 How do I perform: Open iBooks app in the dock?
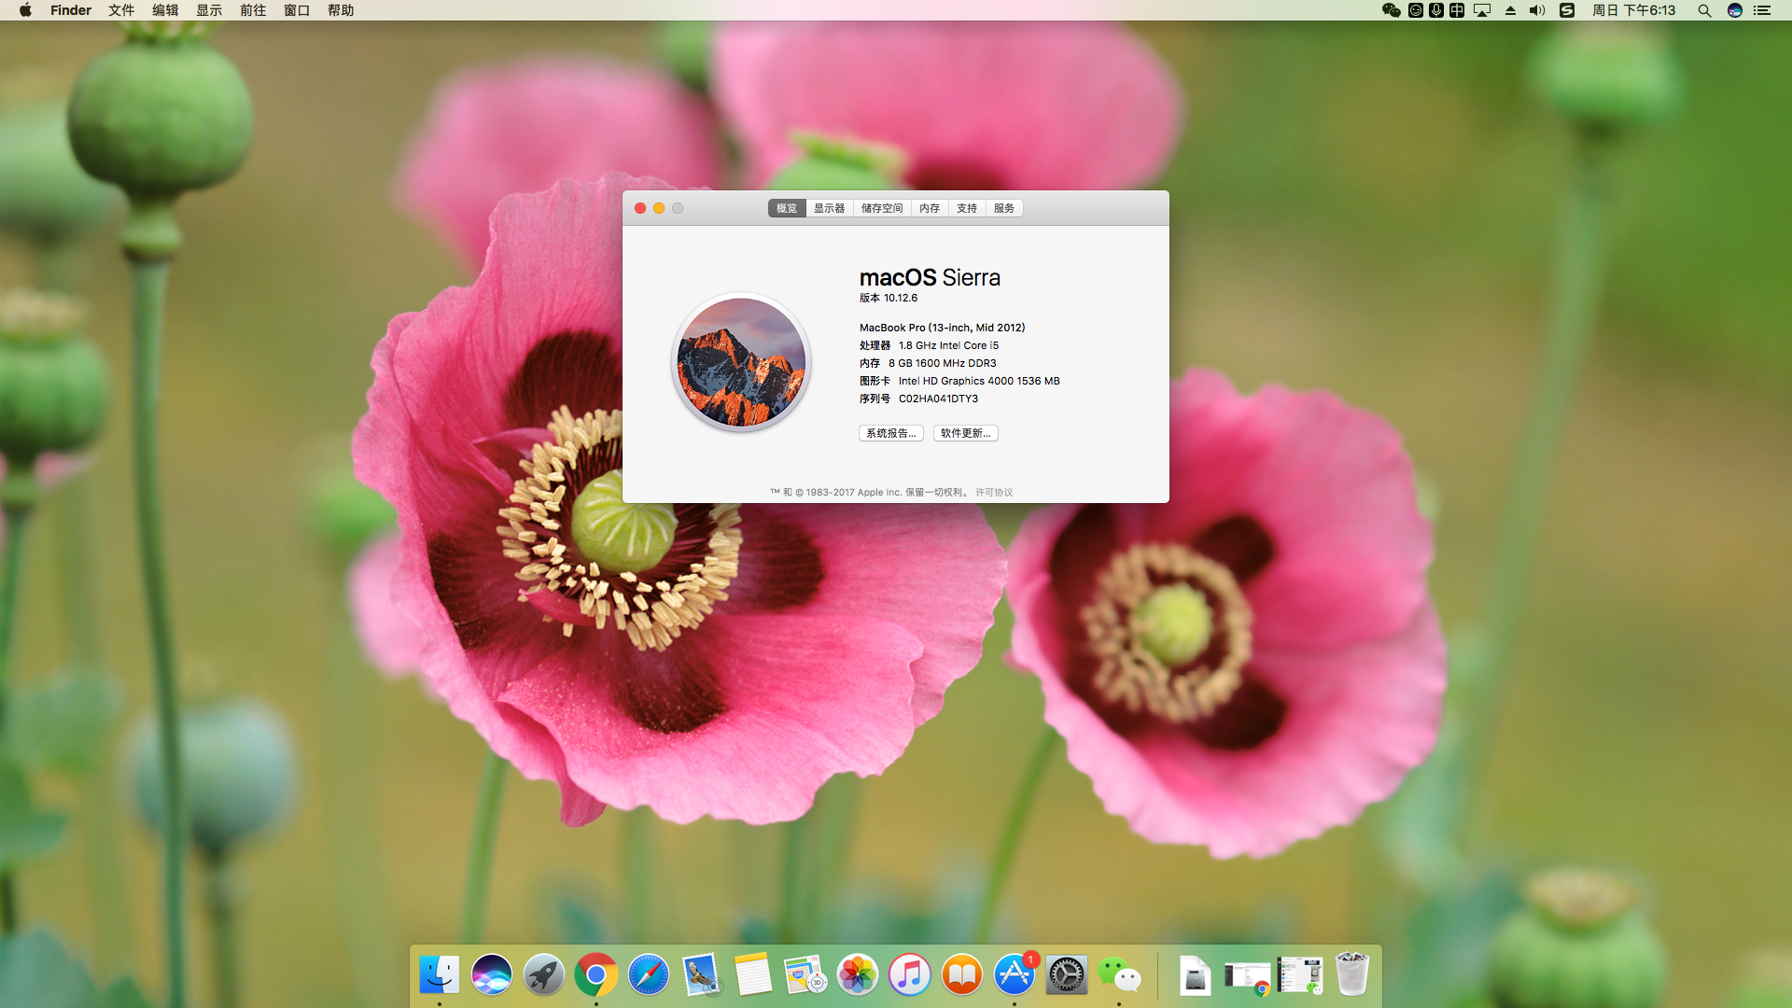tap(962, 976)
